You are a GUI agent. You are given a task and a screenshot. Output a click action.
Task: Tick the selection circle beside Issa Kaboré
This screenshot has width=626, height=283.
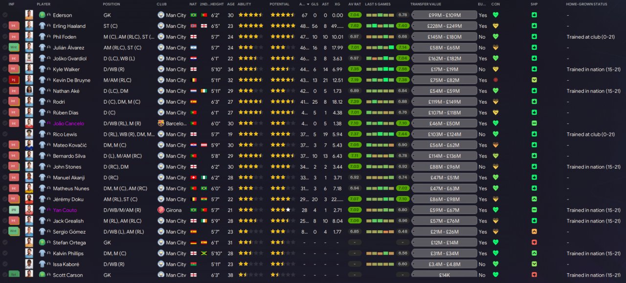pos(5,264)
